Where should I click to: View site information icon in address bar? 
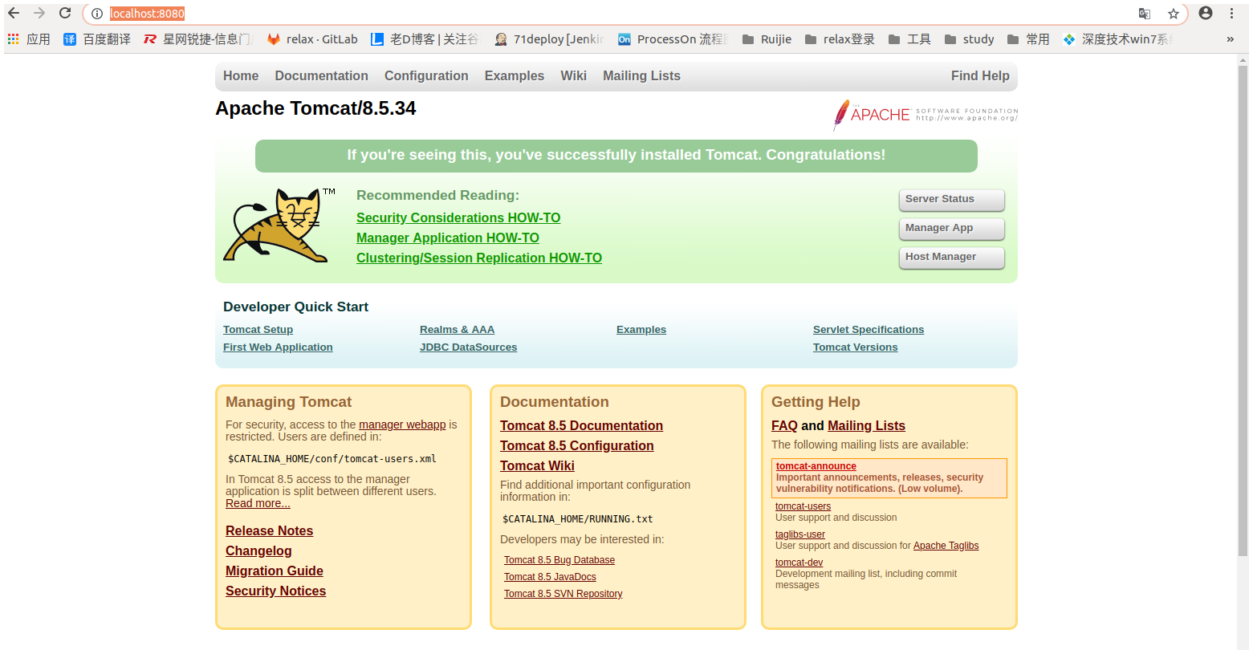[97, 14]
